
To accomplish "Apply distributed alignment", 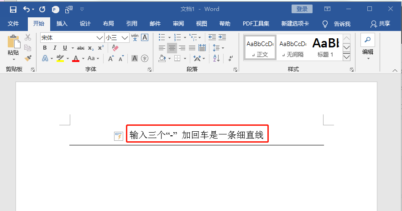I will pos(202,48).
